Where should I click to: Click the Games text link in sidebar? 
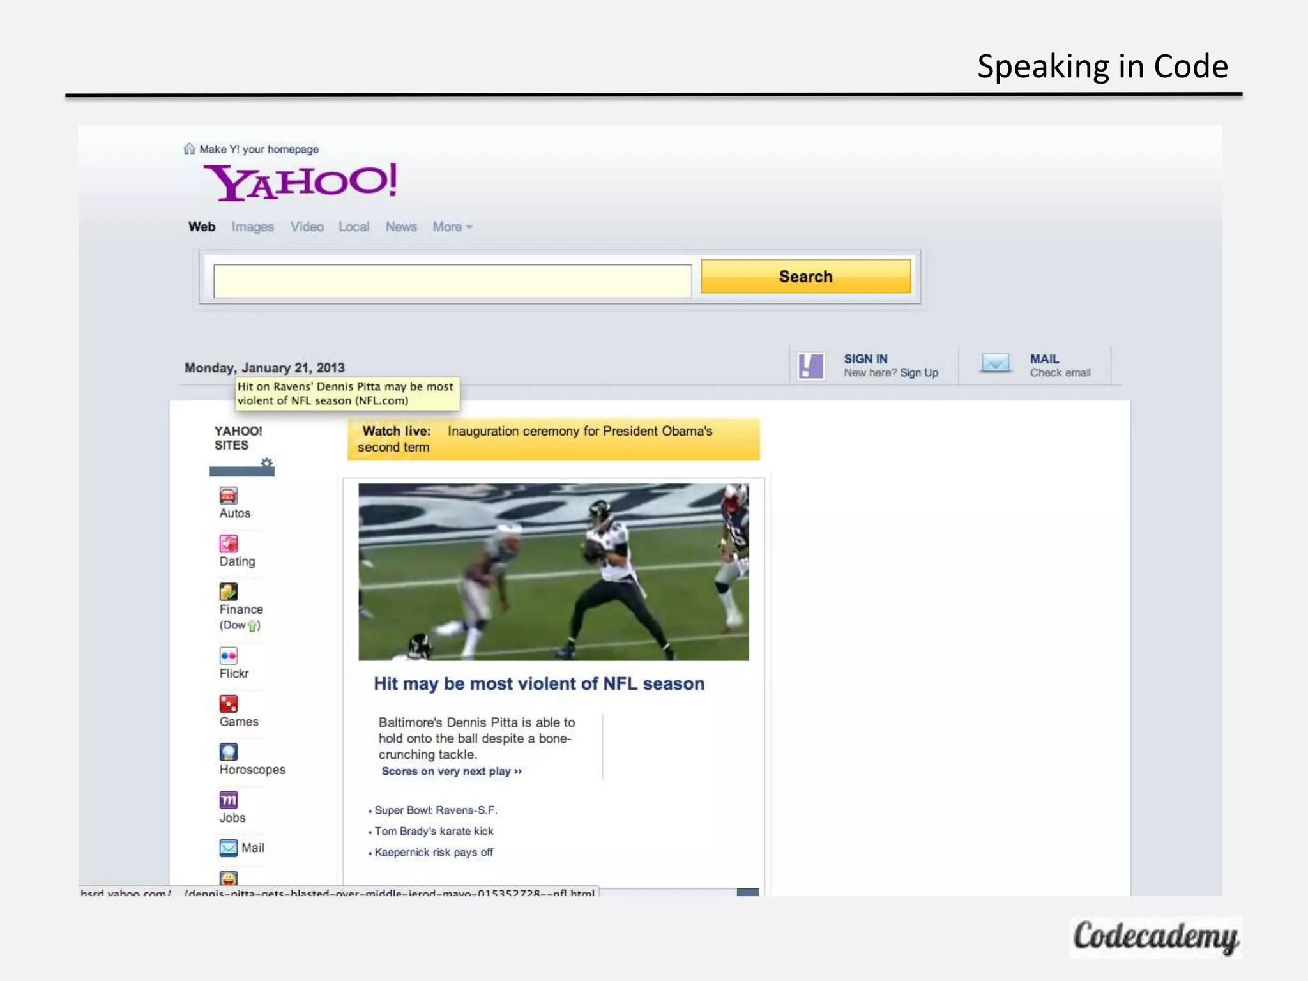pyautogui.click(x=239, y=722)
